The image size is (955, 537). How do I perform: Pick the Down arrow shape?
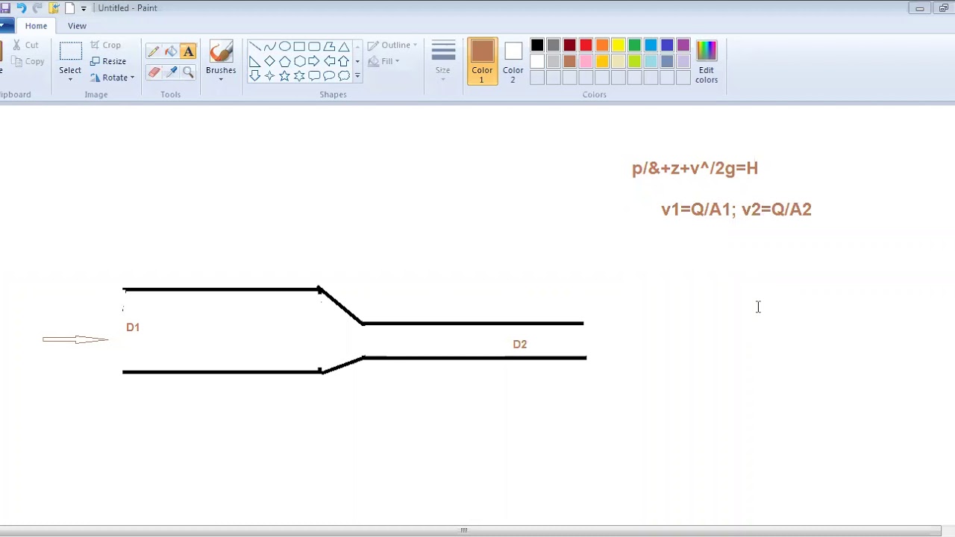coord(254,76)
